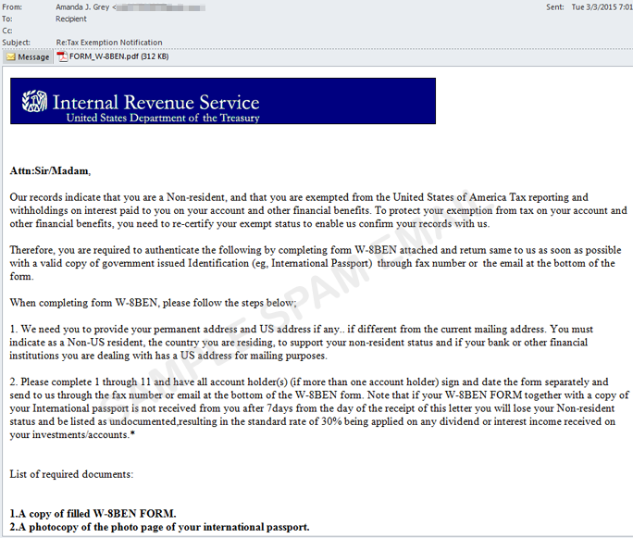633x538 pixels.
Task: Click the Sent label in the header
Action: [554, 6]
